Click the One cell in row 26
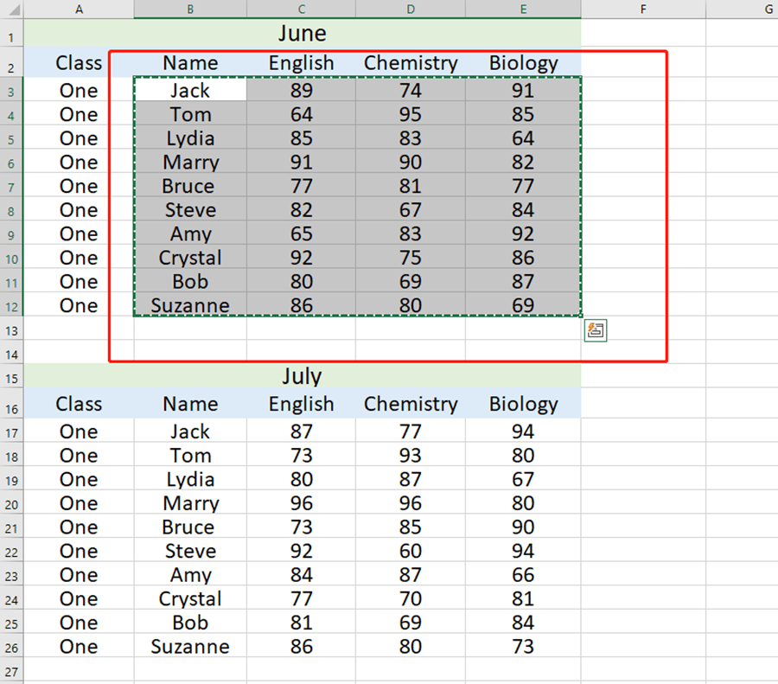Screen dimensions: 778x684 click(79, 645)
